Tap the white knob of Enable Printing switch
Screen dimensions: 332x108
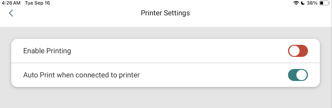(x=294, y=51)
